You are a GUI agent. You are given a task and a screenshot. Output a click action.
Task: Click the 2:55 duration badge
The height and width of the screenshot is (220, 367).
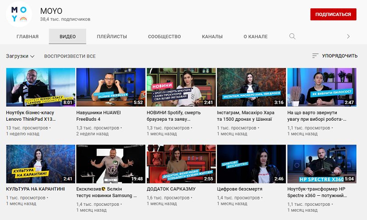(209, 179)
